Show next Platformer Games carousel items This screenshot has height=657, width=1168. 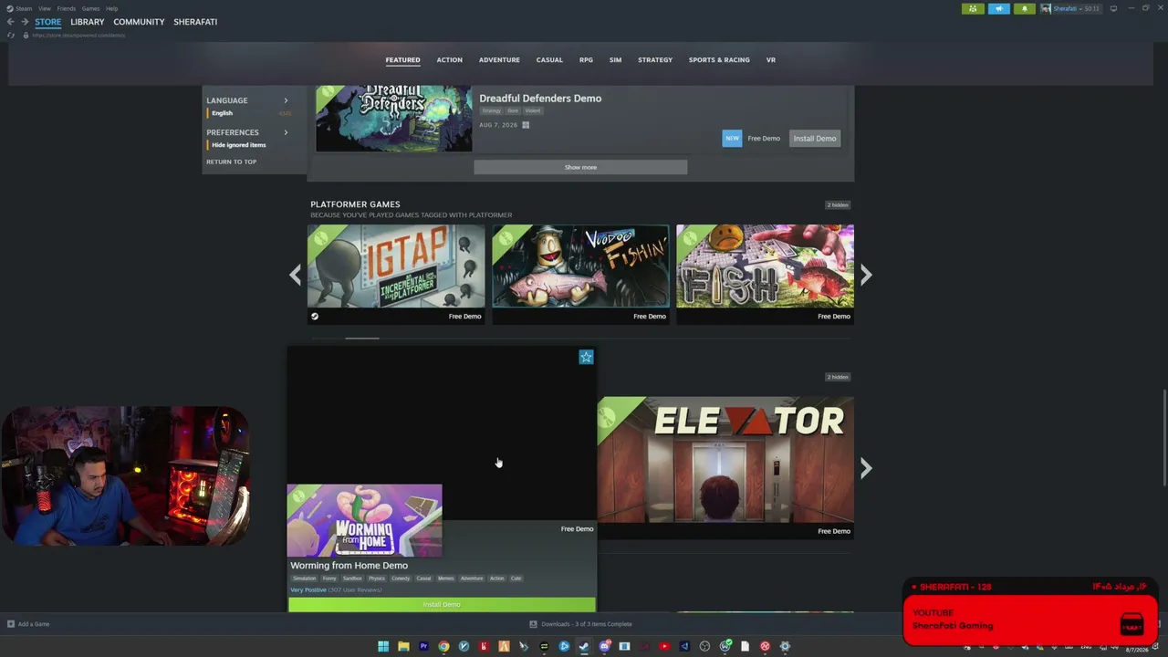(x=866, y=275)
